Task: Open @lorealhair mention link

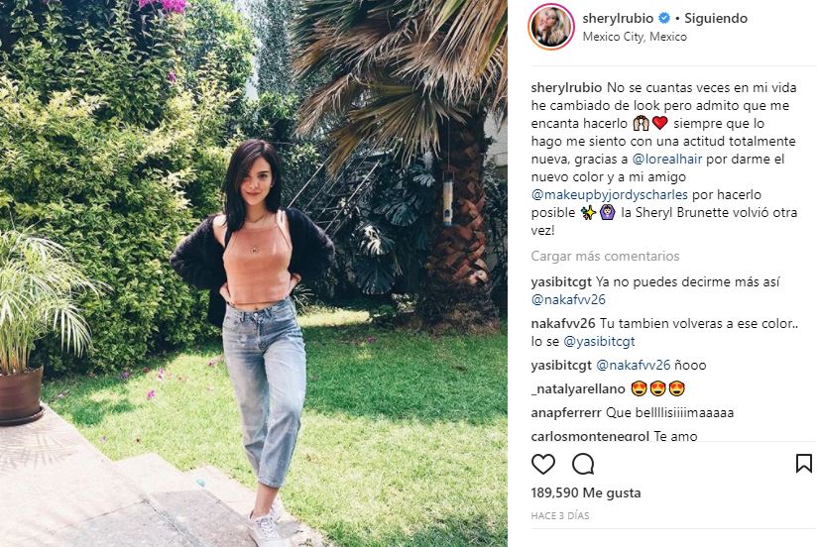Action: pos(667,159)
